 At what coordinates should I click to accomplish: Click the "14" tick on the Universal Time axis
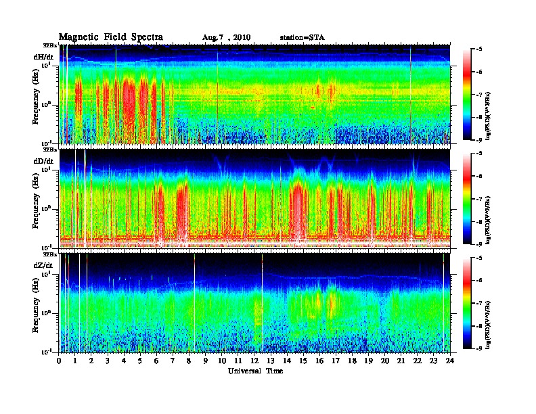pyautogui.click(x=287, y=361)
